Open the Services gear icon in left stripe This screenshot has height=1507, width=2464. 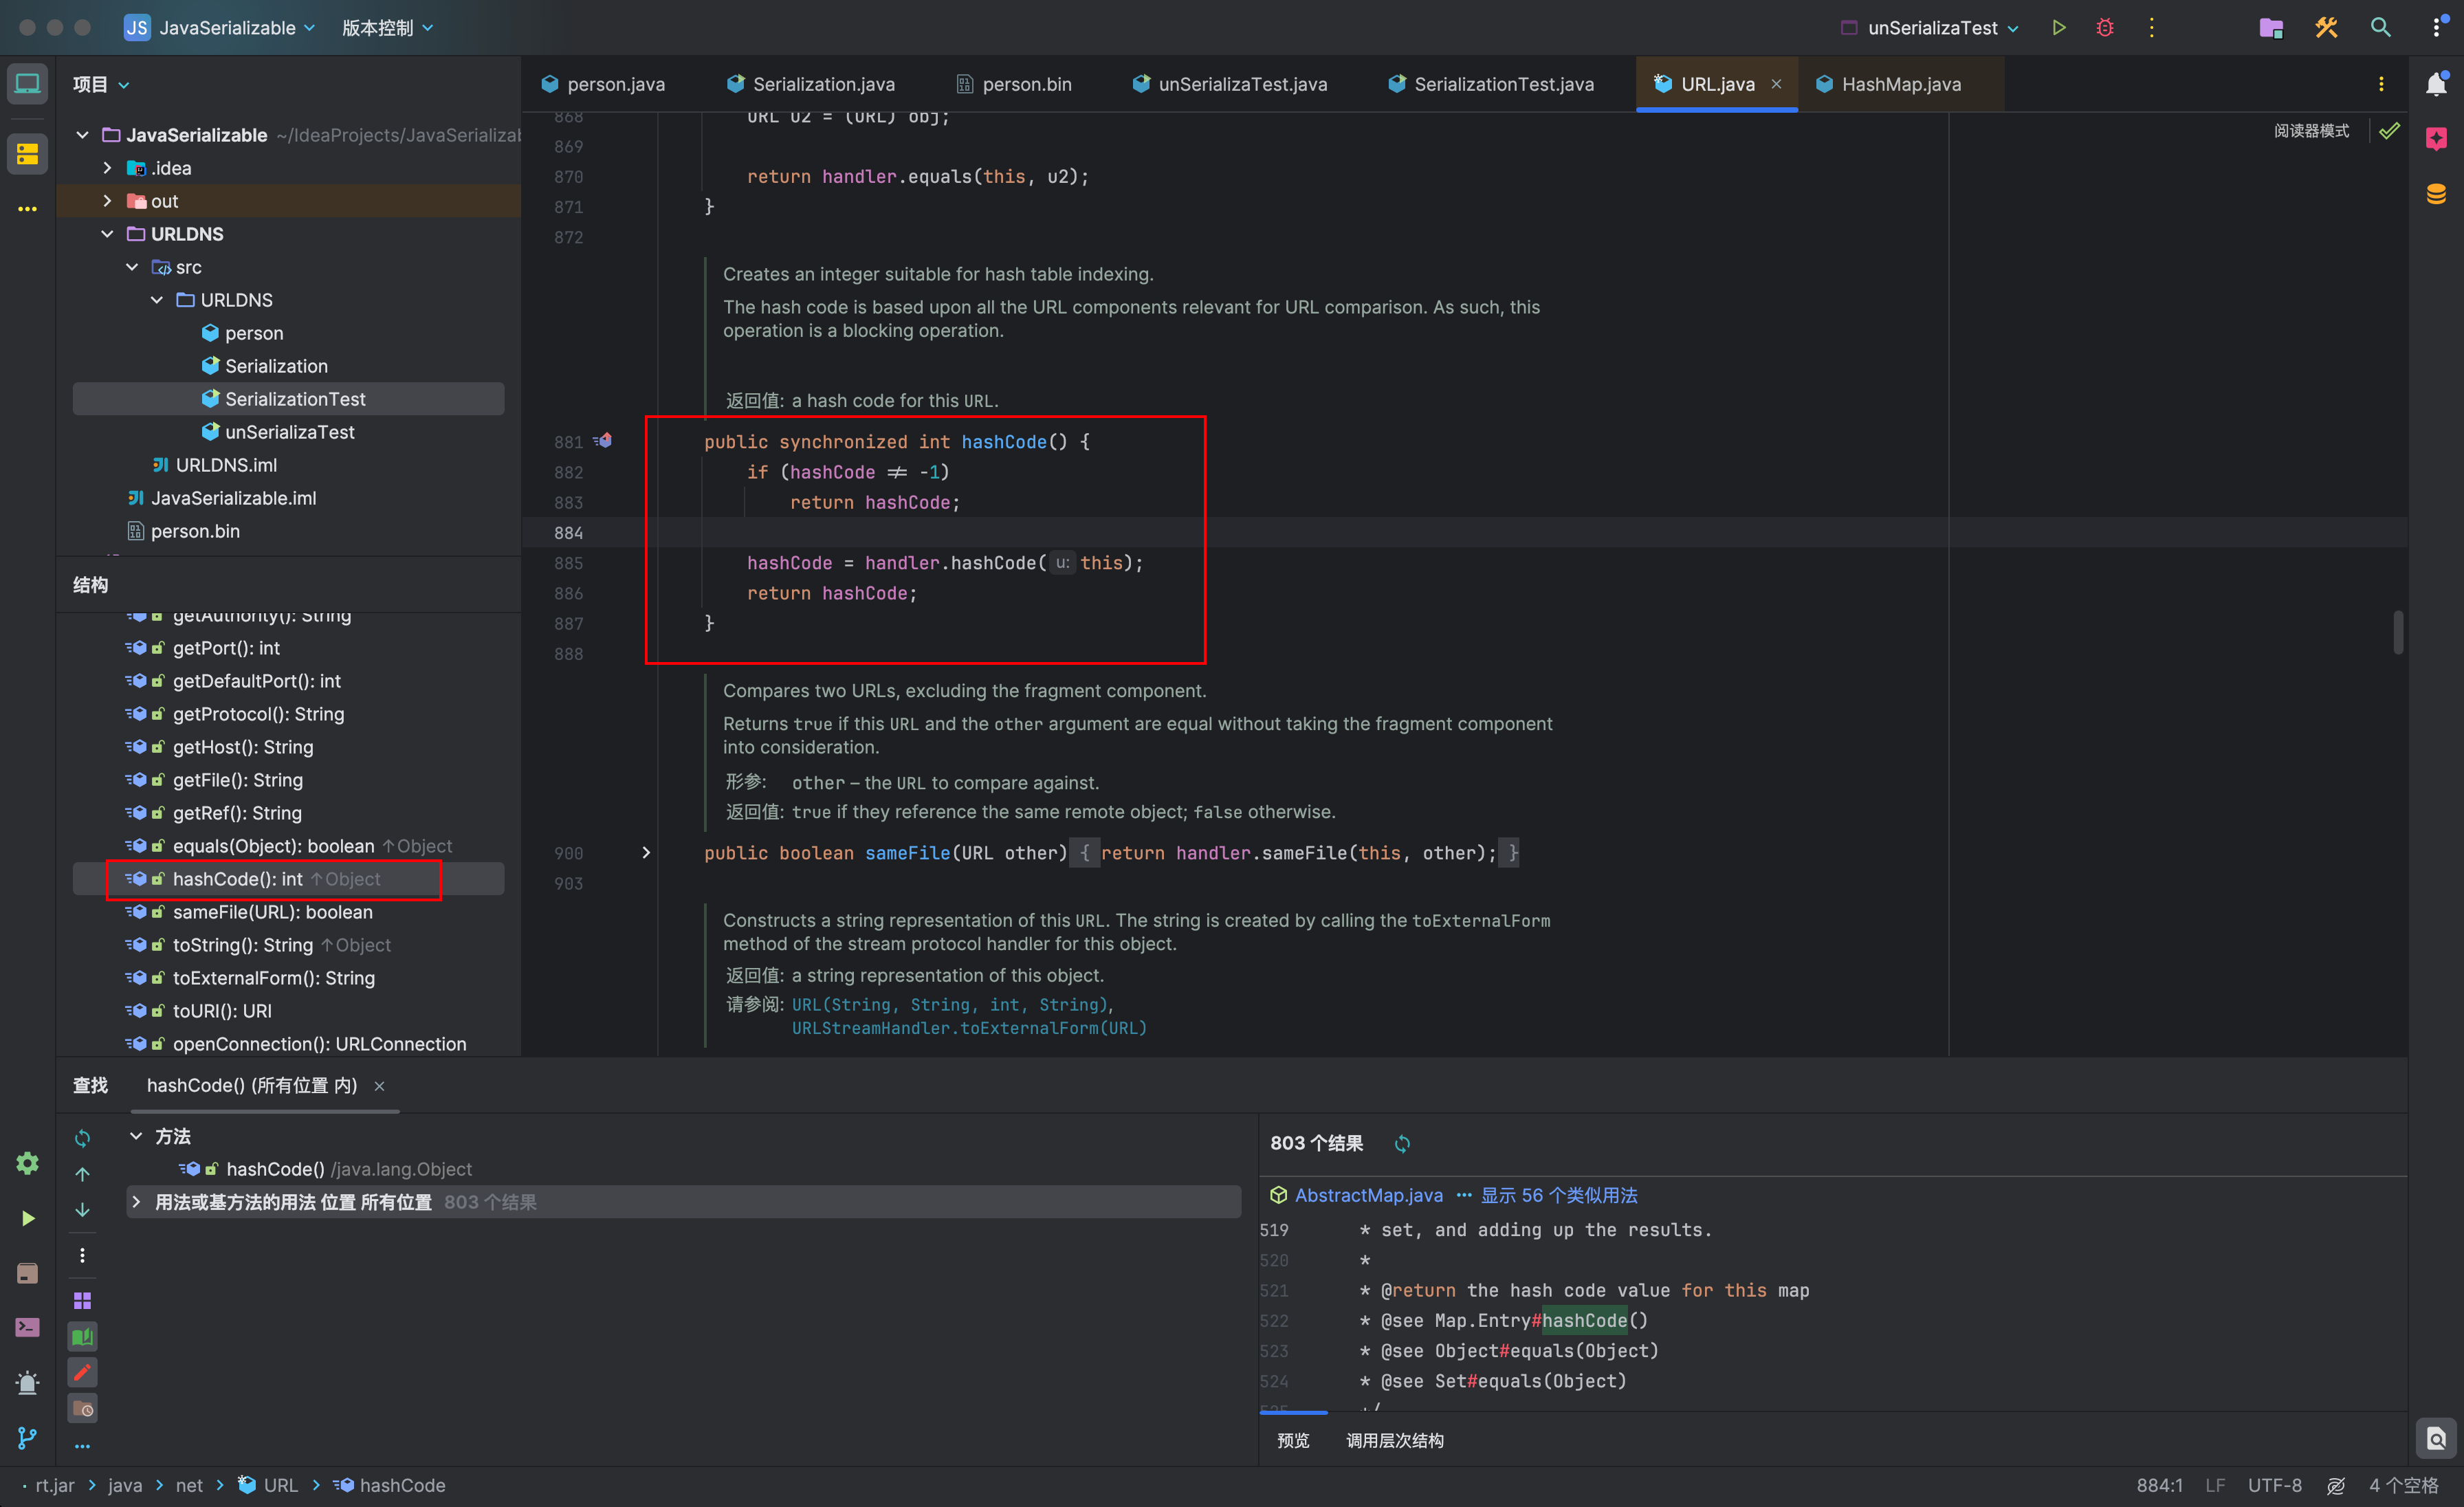(27, 1163)
